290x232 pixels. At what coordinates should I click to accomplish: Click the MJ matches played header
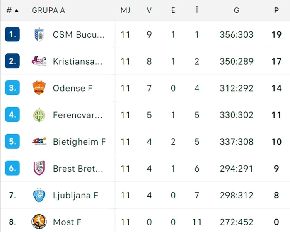(126, 10)
